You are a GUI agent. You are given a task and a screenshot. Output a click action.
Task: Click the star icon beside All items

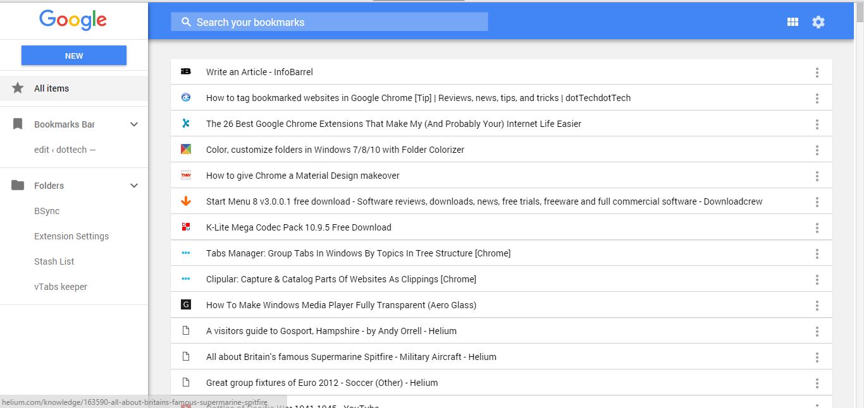18,88
